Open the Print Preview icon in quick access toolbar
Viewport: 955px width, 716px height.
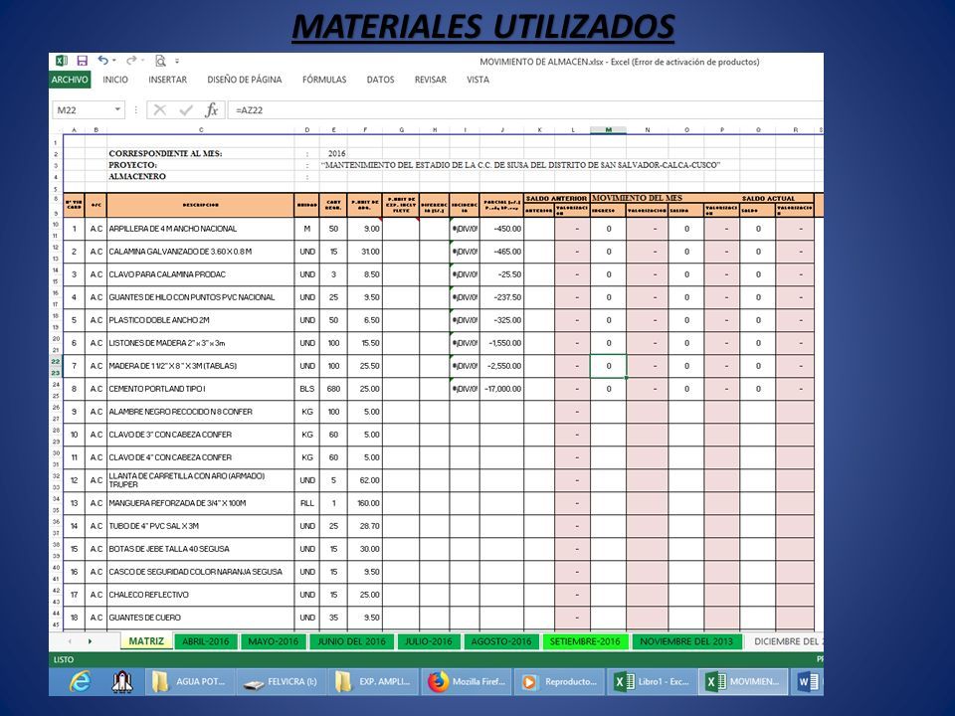pos(160,61)
